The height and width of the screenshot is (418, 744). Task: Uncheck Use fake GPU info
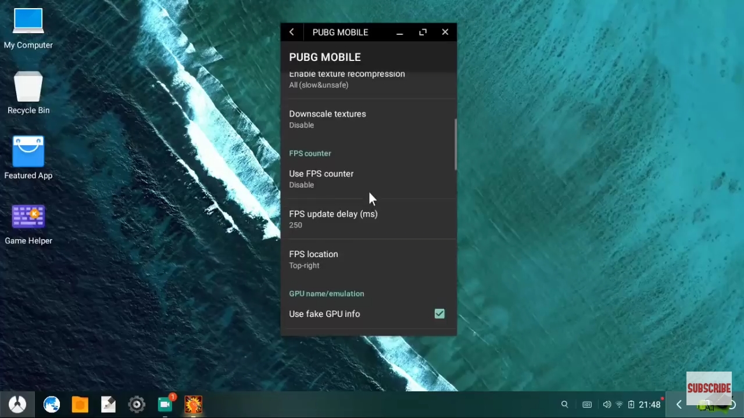tap(439, 313)
